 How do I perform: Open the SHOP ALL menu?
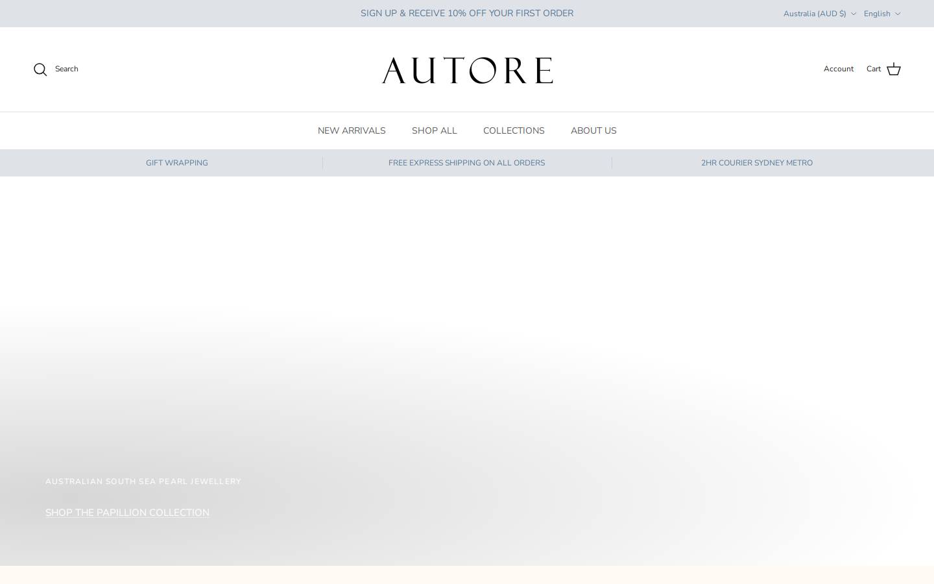click(x=435, y=130)
